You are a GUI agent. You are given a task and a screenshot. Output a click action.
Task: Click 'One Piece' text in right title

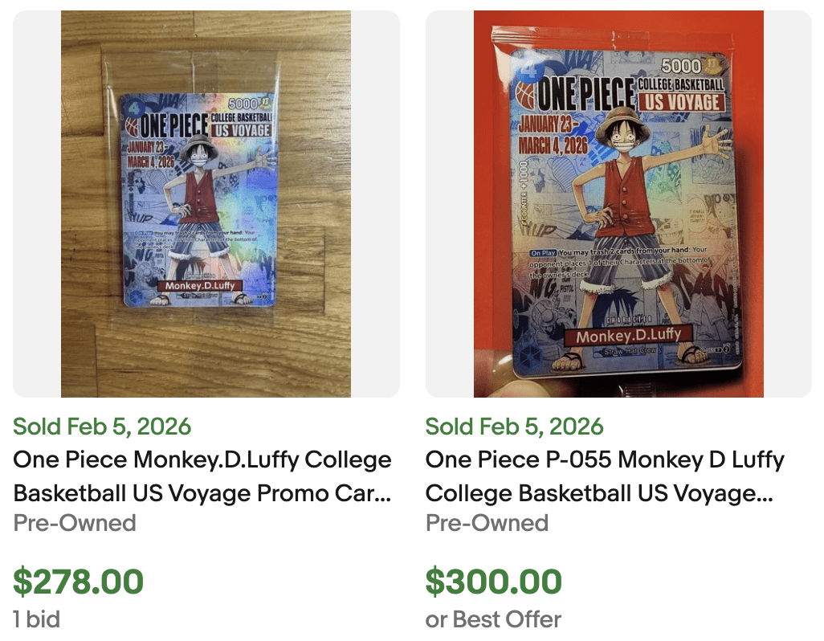pyautogui.click(x=476, y=459)
